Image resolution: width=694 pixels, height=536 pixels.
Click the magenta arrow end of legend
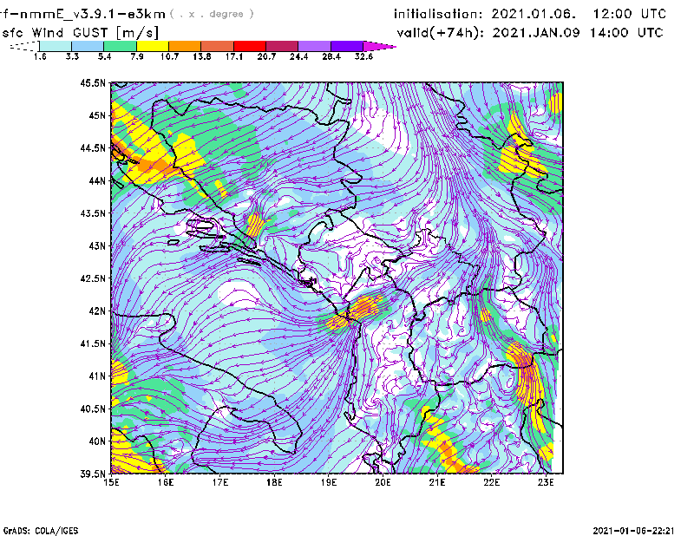pyautogui.click(x=378, y=46)
